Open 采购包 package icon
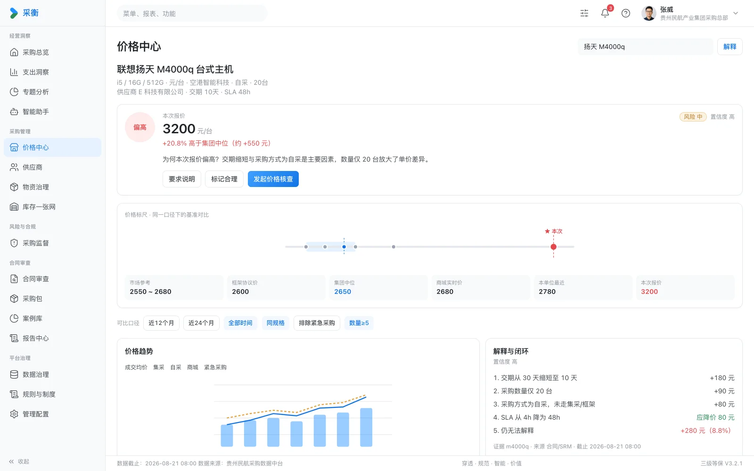The width and height of the screenshot is (754, 471). 14,299
